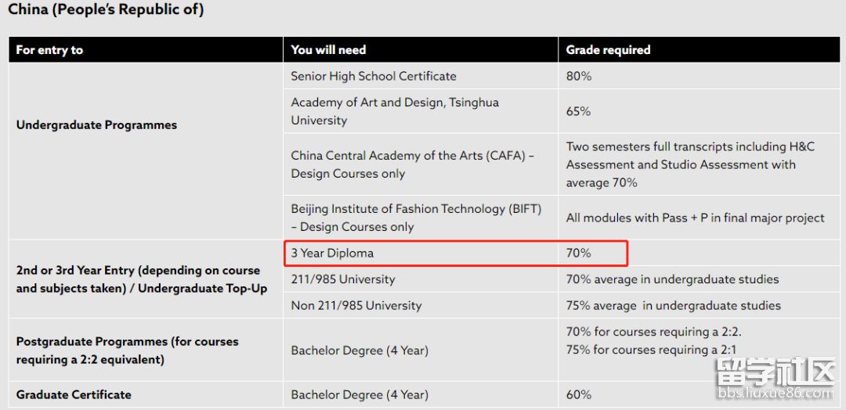Click the 'You will need' column header
846x410 pixels.
click(328, 50)
